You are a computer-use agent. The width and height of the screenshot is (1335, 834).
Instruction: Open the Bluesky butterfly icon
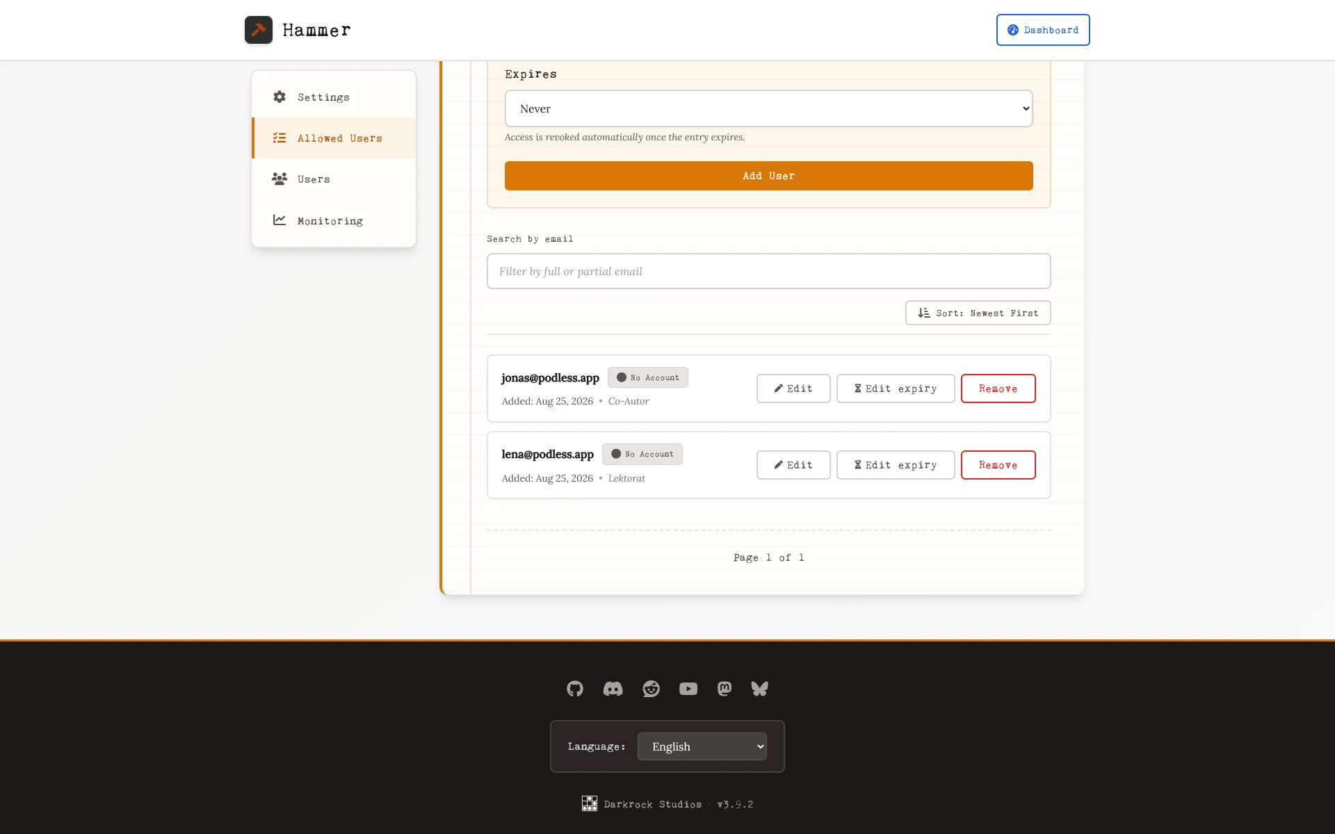tap(759, 689)
